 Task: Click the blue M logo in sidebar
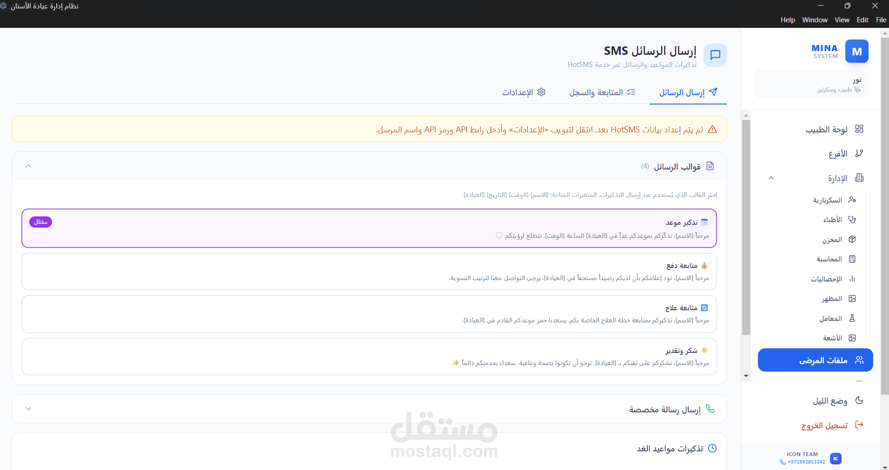[x=856, y=52]
